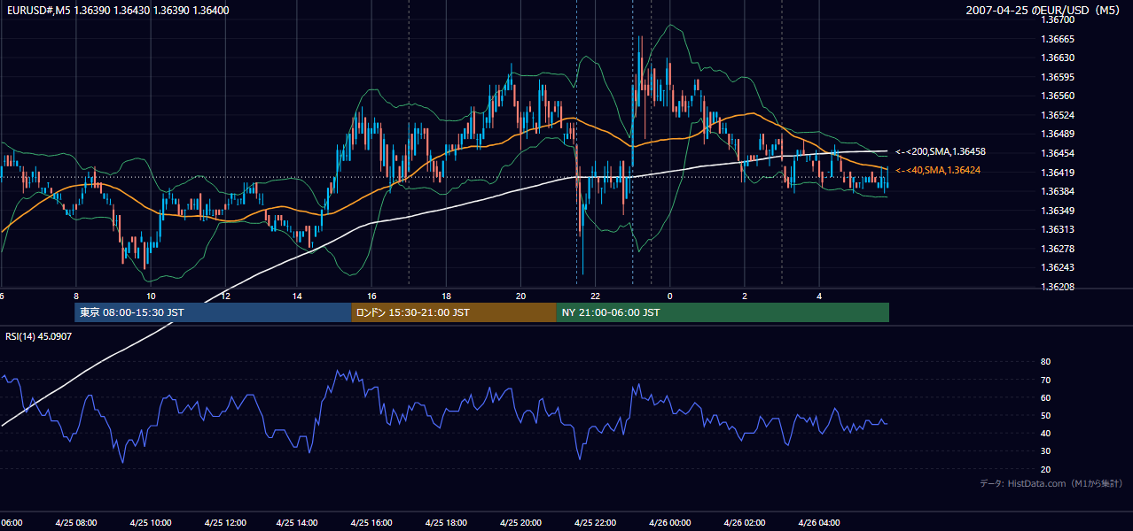Click price axis label 1.36700
The image size is (1133, 531).
(x=1058, y=19)
